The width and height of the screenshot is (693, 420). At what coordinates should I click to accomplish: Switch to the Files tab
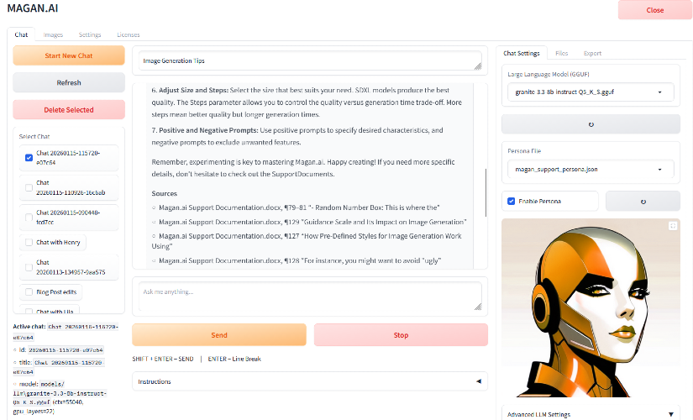[x=562, y=53]
